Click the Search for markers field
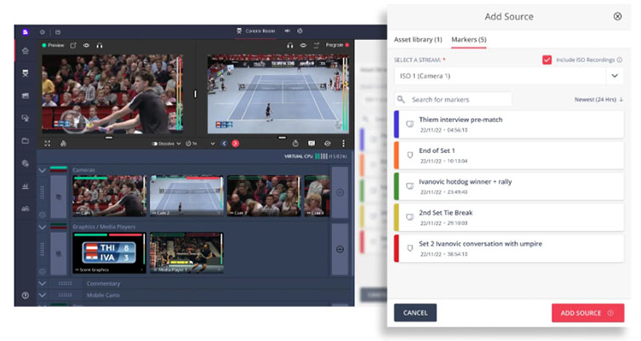 [454, 99]
